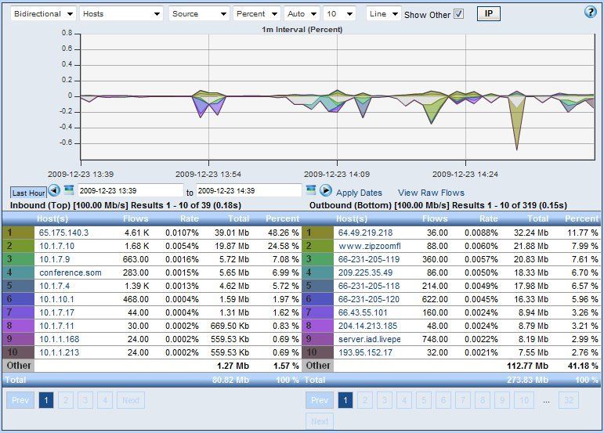Open the Percent units dropdown
Viewport: 604px width, 433px height.
(x=256, y=14)
